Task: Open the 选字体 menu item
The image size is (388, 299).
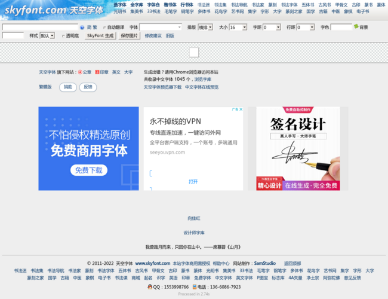Action: tap(120, 5)
